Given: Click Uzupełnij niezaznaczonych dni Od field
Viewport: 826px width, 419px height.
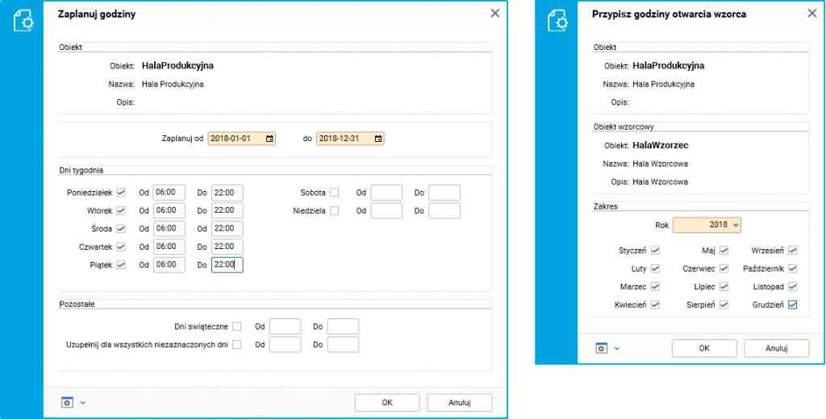Looking at the screenshot, I should point(285,345).
